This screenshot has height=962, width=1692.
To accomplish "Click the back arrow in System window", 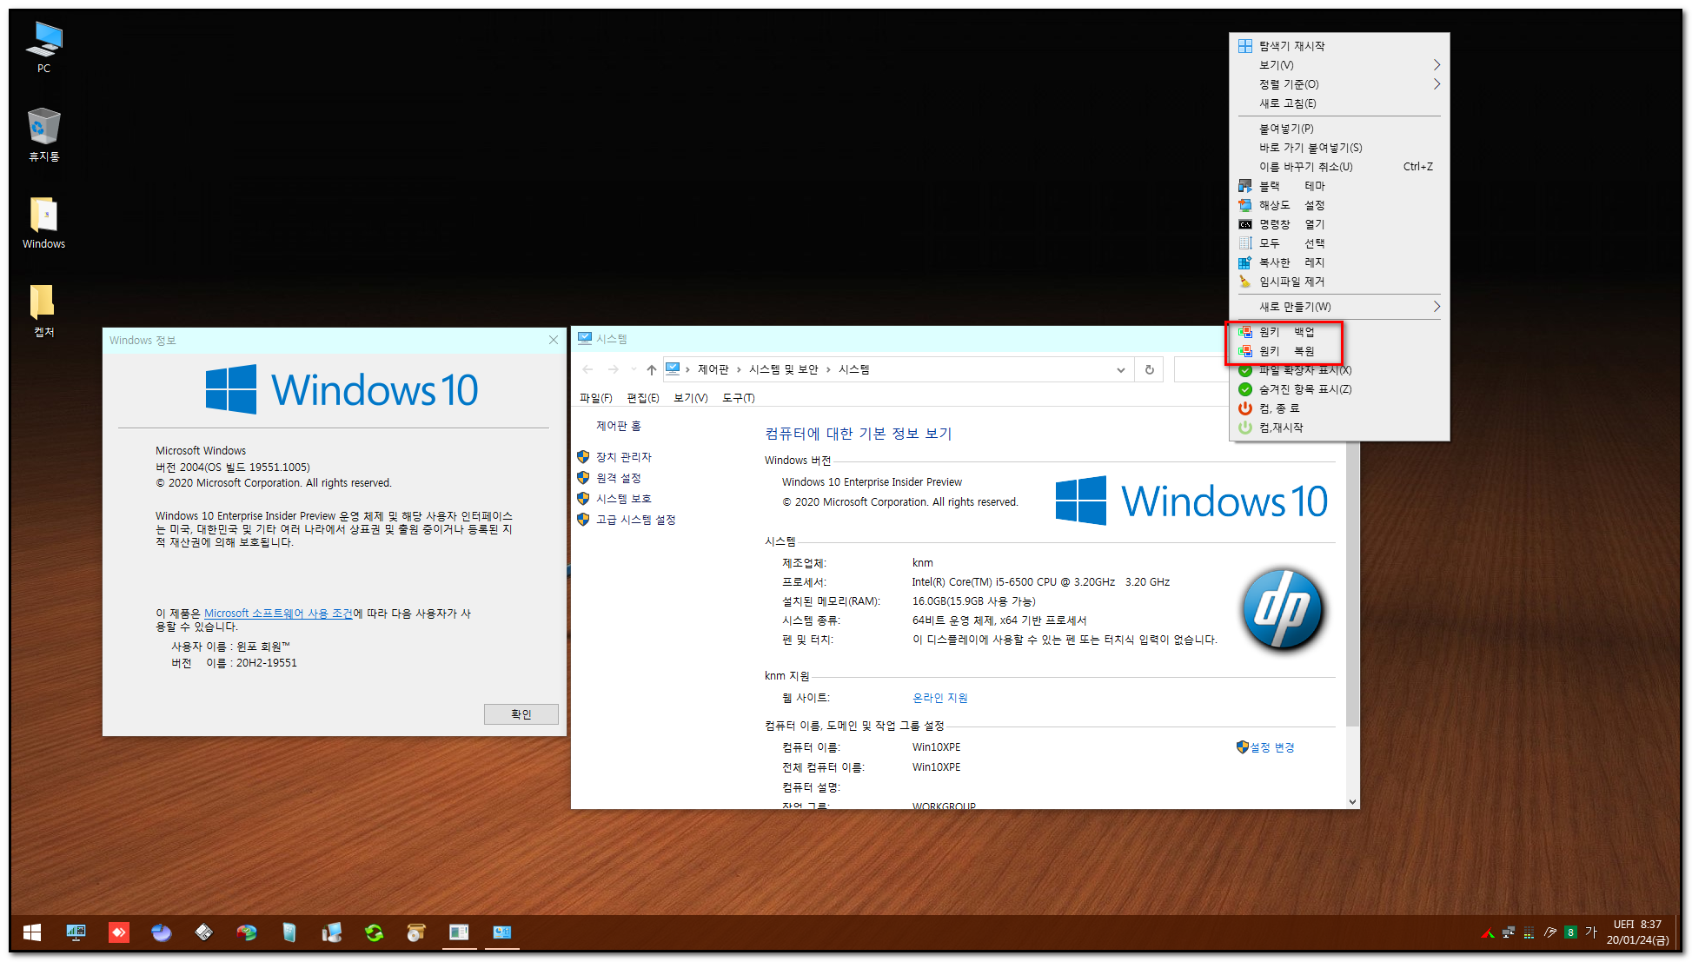I will 588,369.
